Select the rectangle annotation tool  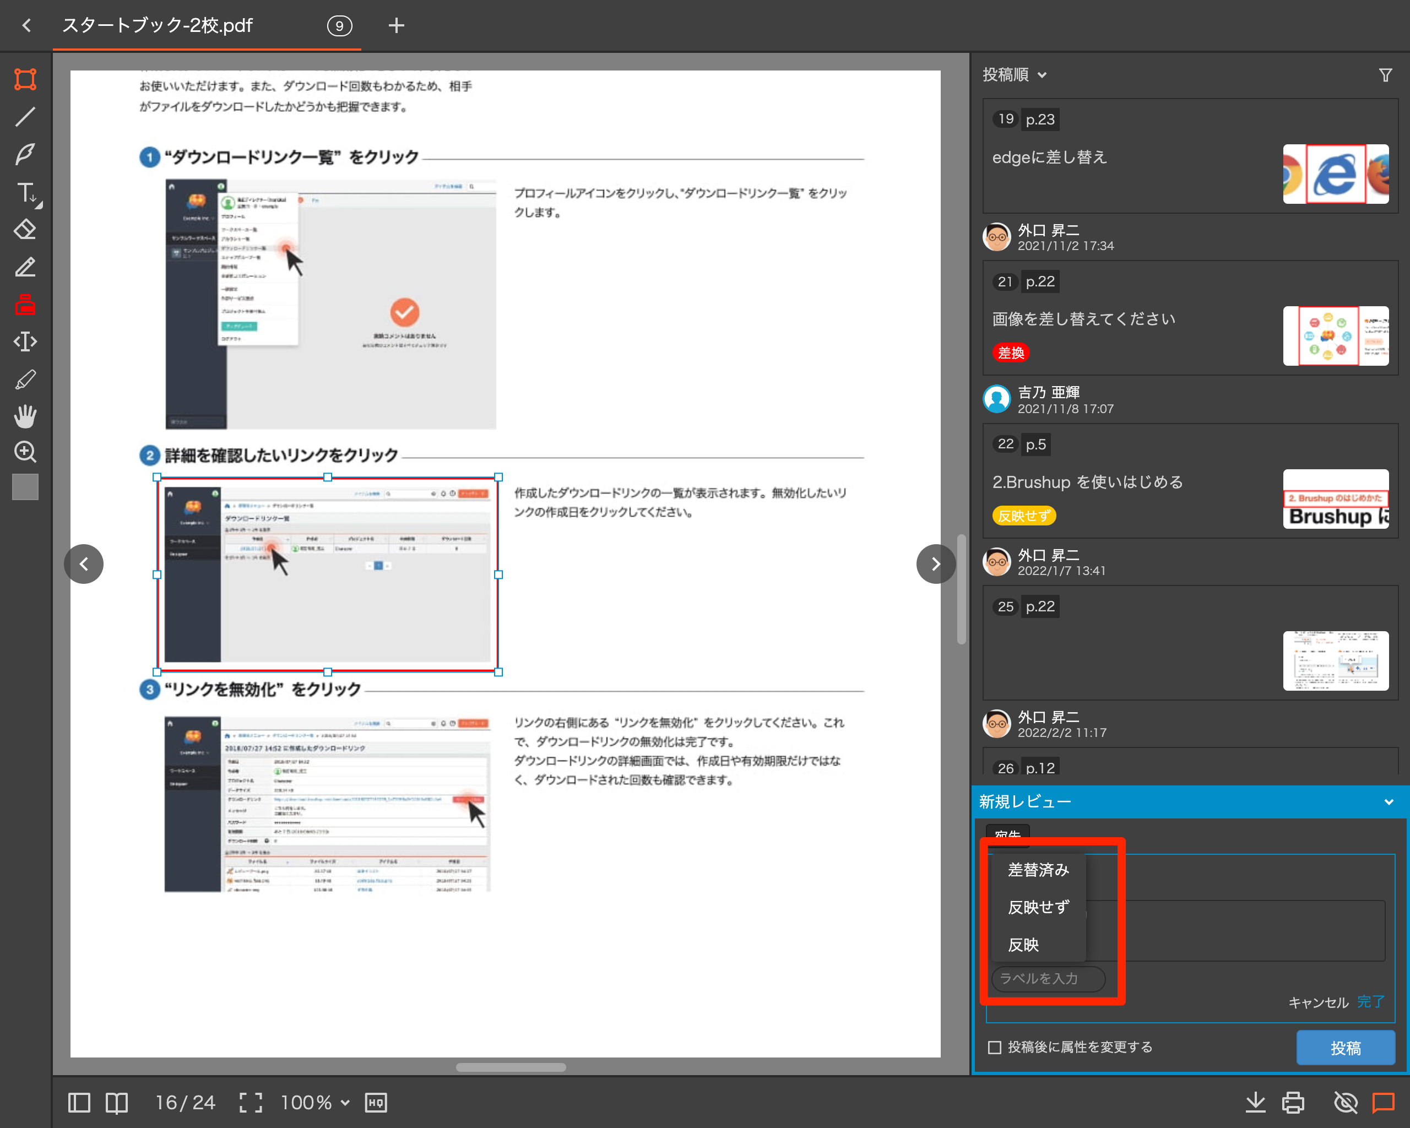pos(25,79)
